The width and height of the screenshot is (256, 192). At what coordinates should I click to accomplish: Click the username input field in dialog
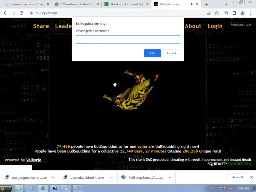pyautogui.click(x=128, y=39)
